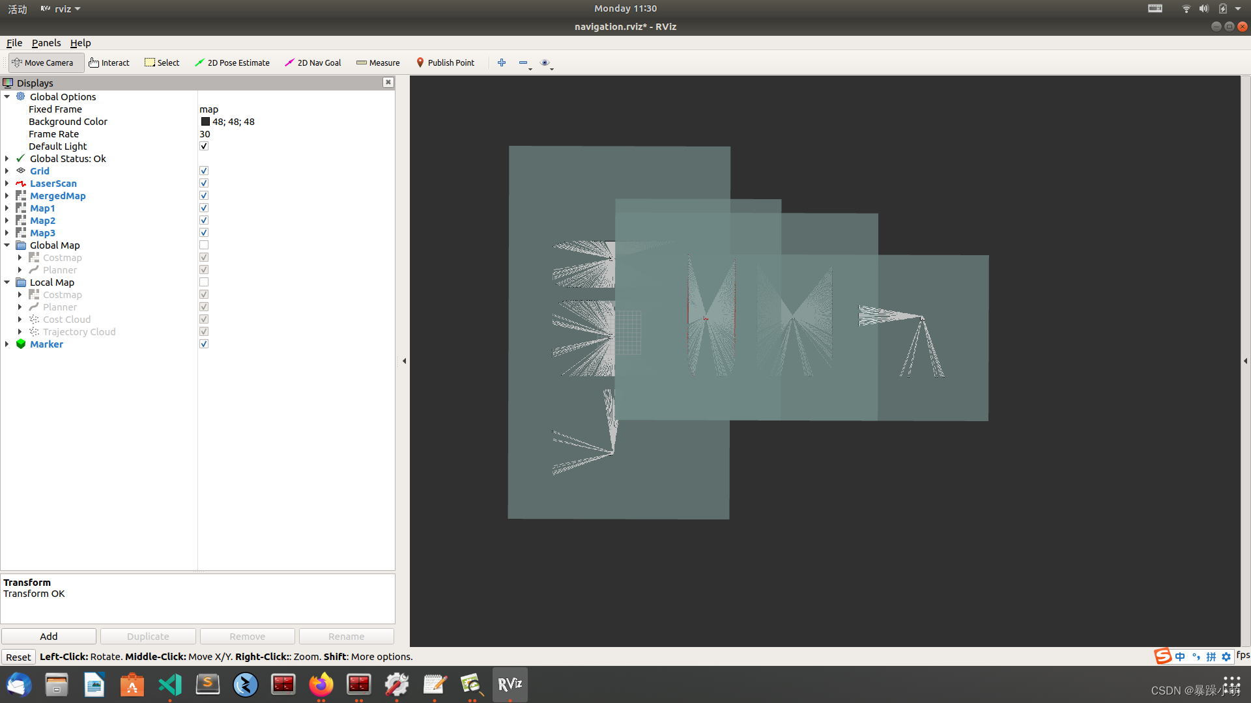1251x703 pixels.
Task: Open Firefox from the dock
Action: tap(321, 685)
